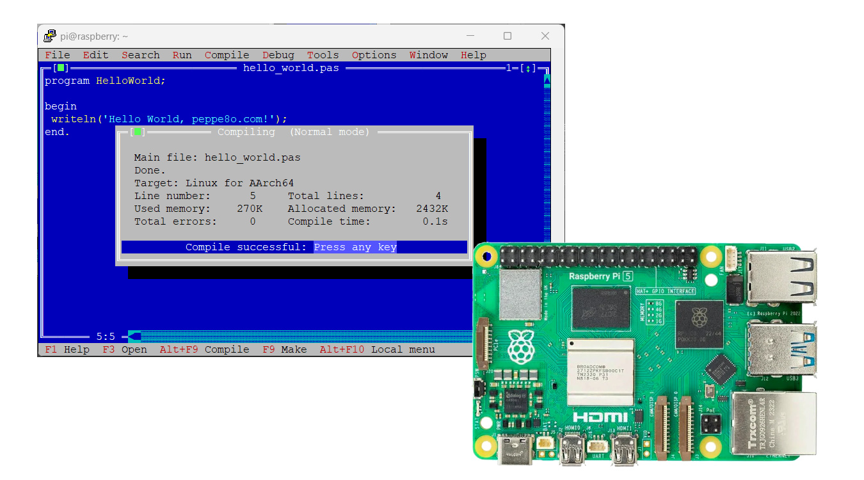Open the File menu
This screenshot has width=864, height=480.
coord(57,55)
